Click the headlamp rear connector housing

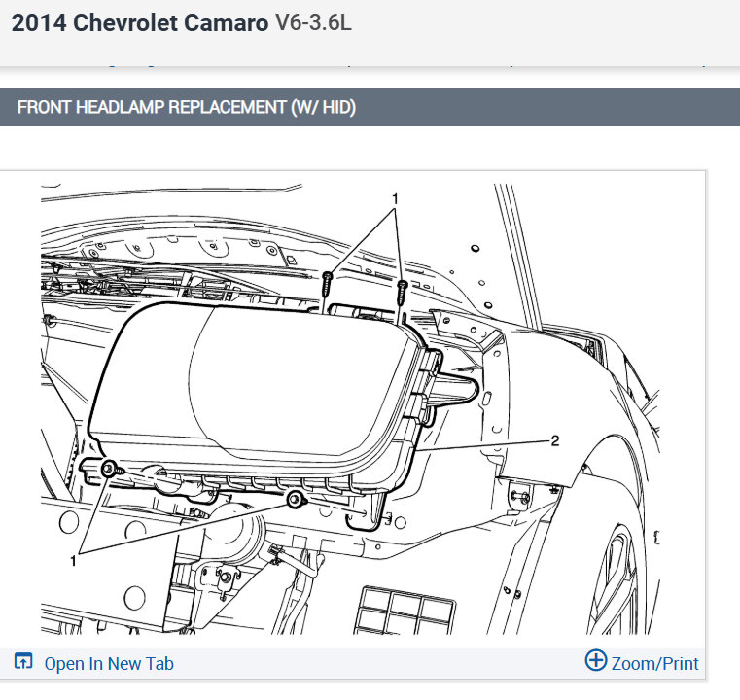click(x=453, y=389)
